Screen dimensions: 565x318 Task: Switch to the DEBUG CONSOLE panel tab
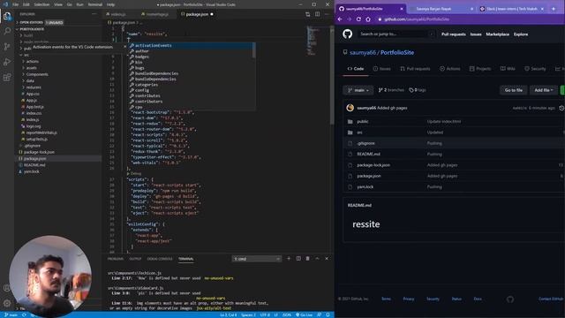(x=160, y=259)
